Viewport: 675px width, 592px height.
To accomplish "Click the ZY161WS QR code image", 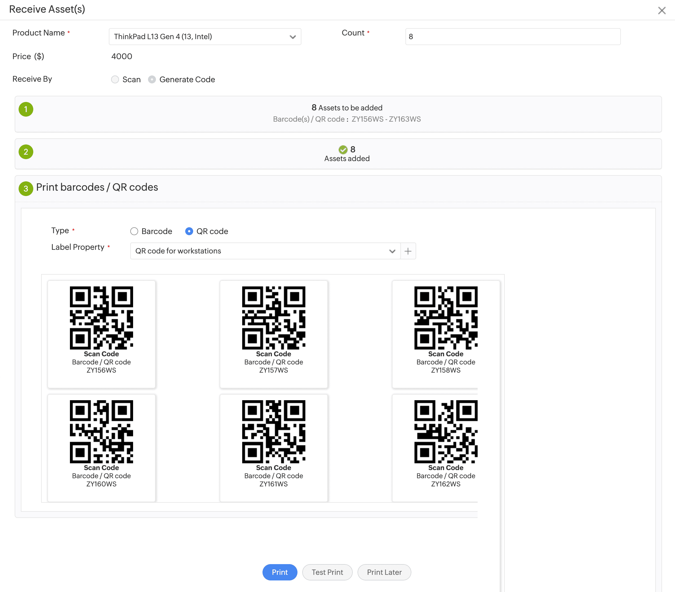I will coord(273,431).
